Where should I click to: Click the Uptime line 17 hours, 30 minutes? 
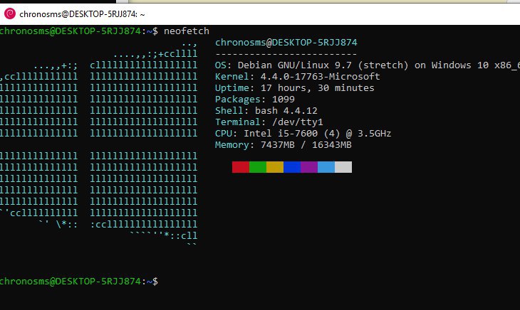pyautogui.click(x=294, y=88)
